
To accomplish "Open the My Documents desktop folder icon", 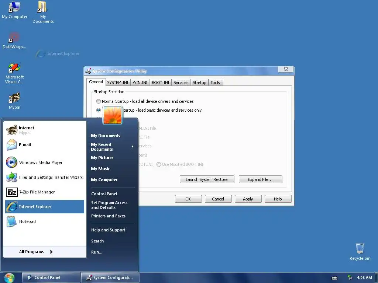I will coord(43,12).
